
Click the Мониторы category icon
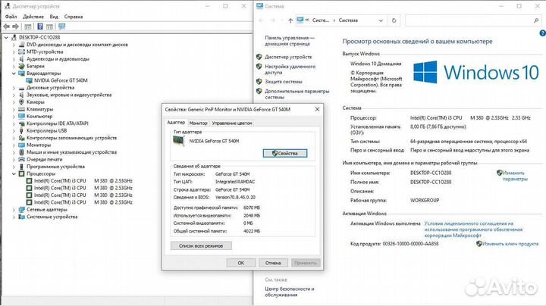[x=21, y=145]
